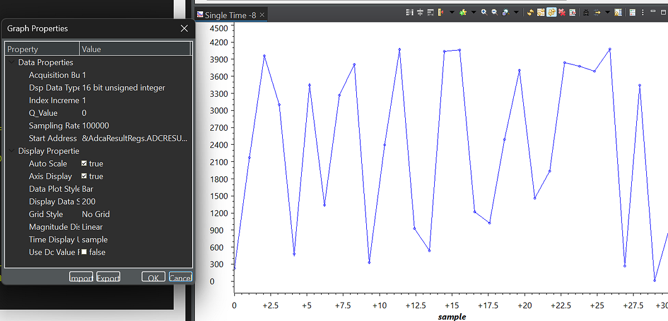Click the Zoom Out magnifier icon

click(x=493, y=12)
